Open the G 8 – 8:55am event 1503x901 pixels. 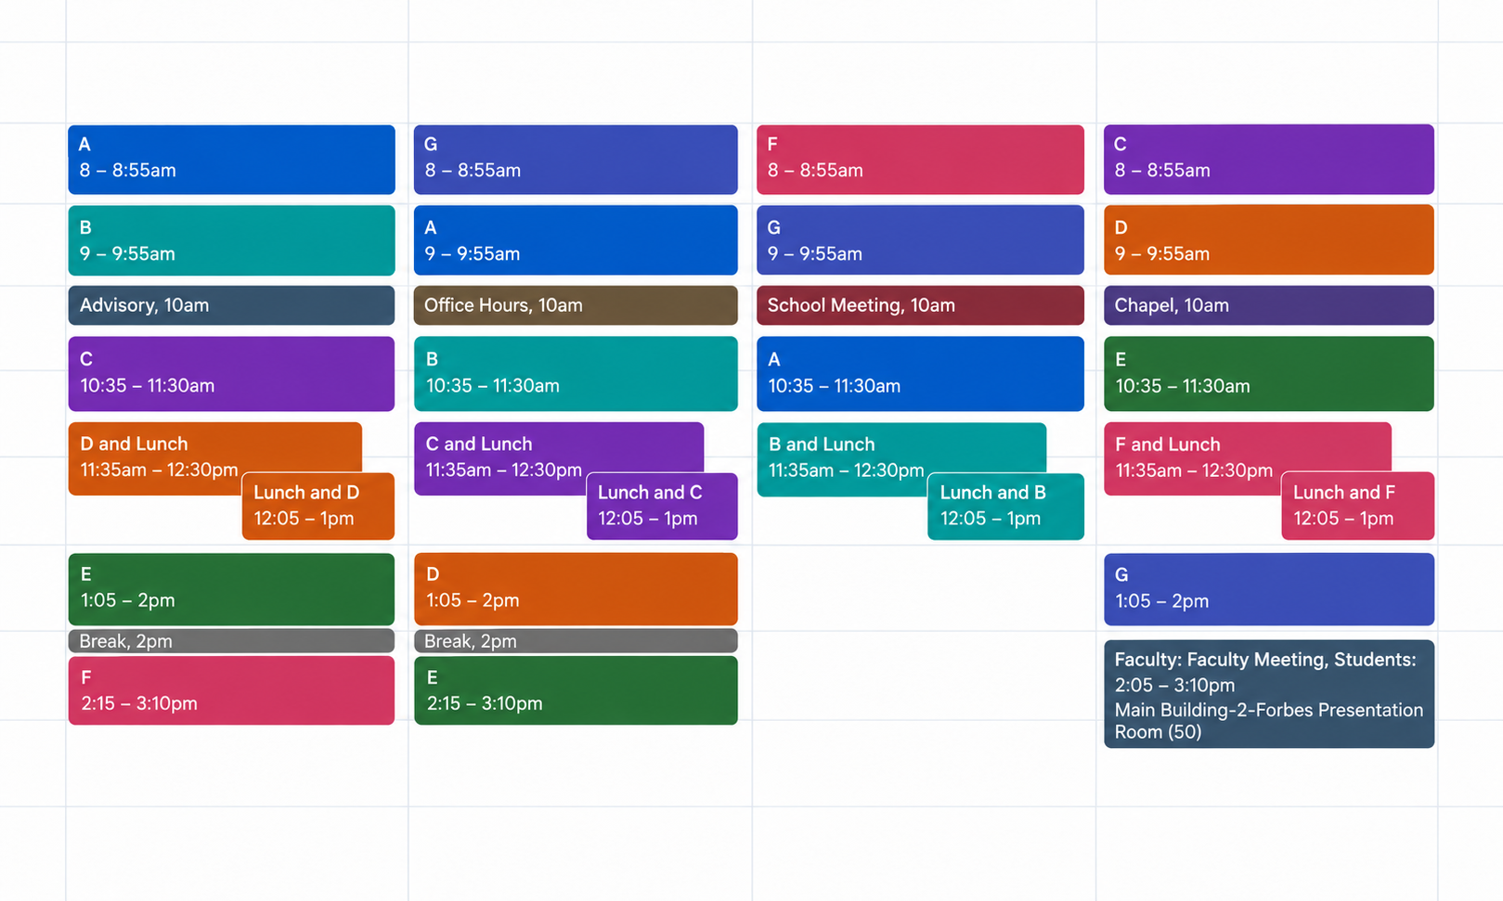[576, 160]
